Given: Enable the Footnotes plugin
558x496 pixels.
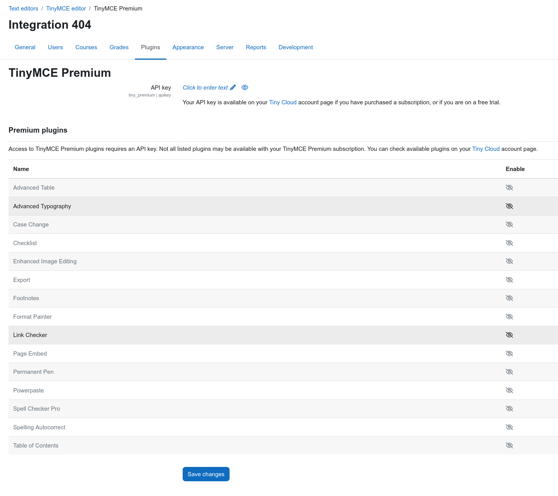Looking at the screenshot, I should (x=510, y=298).
